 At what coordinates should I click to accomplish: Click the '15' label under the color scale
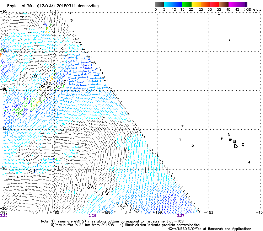(x=182, y=10)
